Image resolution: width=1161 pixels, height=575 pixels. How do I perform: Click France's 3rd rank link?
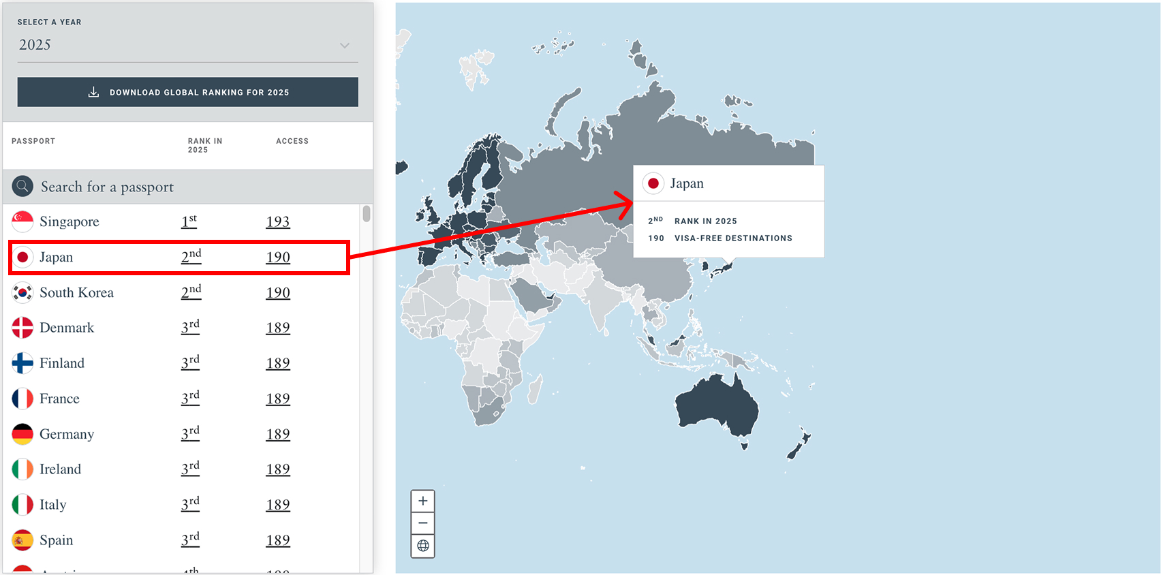point(191,398)
